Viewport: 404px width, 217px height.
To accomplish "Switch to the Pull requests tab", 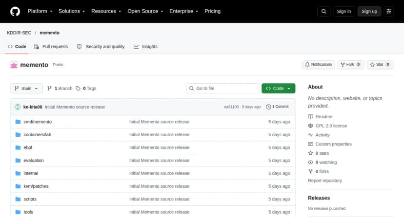I will pyautogui.click(x=51, y=47).
